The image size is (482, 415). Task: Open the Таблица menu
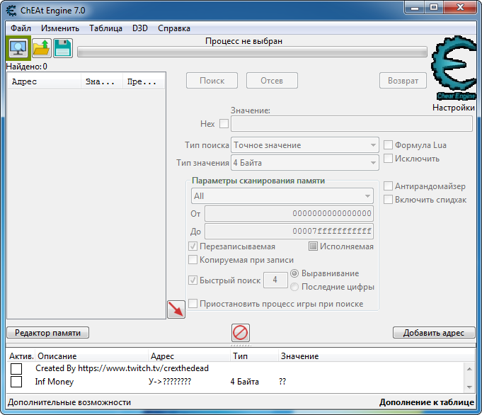105,28
